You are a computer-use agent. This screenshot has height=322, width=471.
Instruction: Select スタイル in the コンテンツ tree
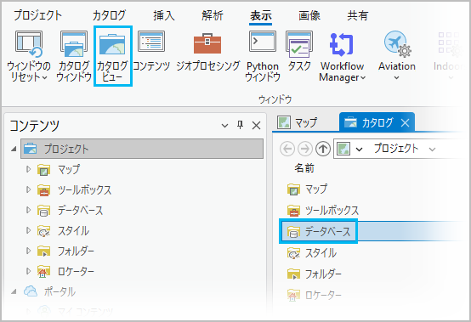coord(63,230)
